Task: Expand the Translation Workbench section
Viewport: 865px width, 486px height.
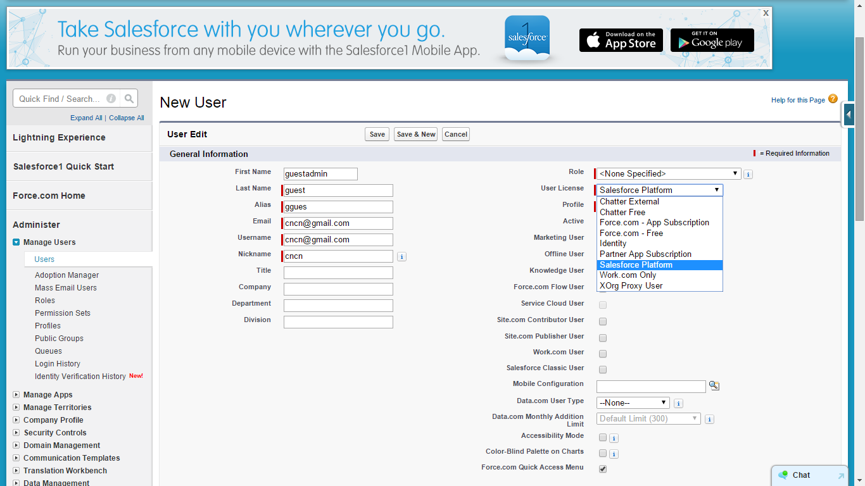Action: point(16,471)
